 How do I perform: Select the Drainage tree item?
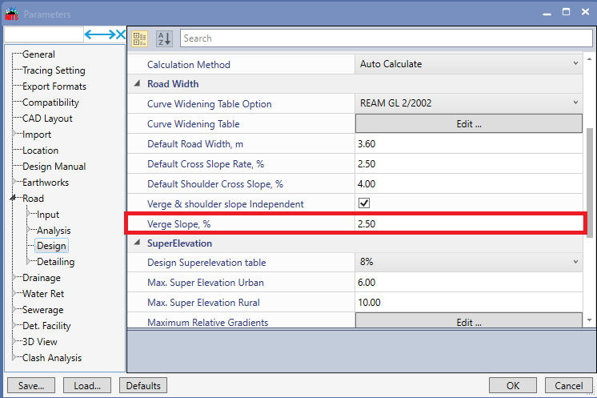click(42, 278)
